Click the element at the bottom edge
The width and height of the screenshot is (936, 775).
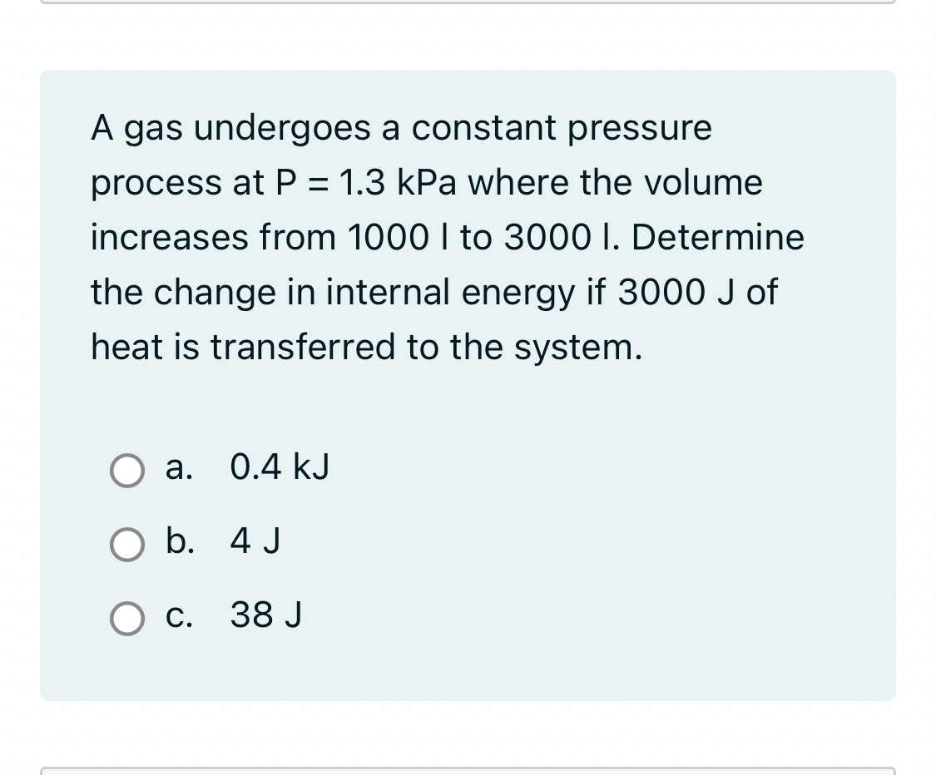click(468, 772)
